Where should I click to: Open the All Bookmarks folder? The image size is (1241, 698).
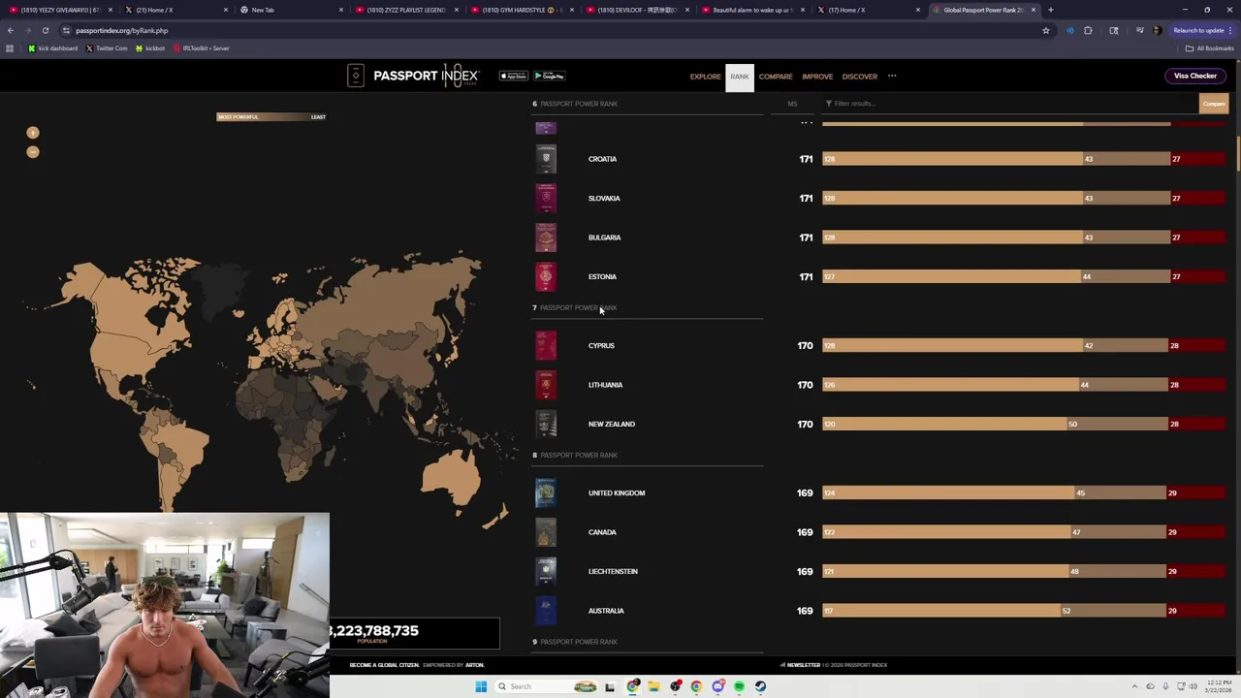click(1209, 48)
